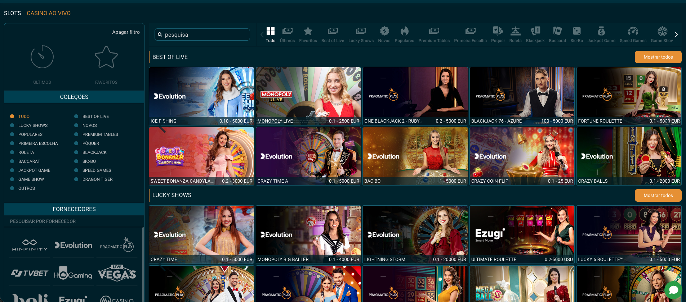Select LUCKY SHOWS collection option
Image resolution: width=686 pixels, height=302 pixels.
point(29,125)
